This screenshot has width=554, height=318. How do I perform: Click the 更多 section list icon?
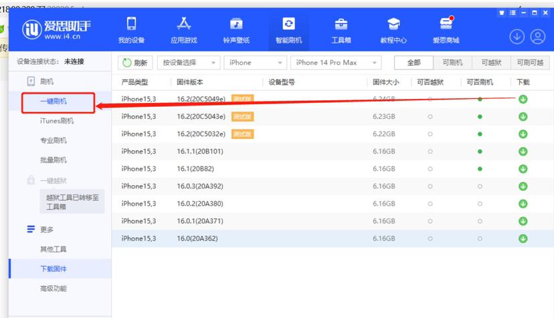pyautogui.click(x=31, y=229)
